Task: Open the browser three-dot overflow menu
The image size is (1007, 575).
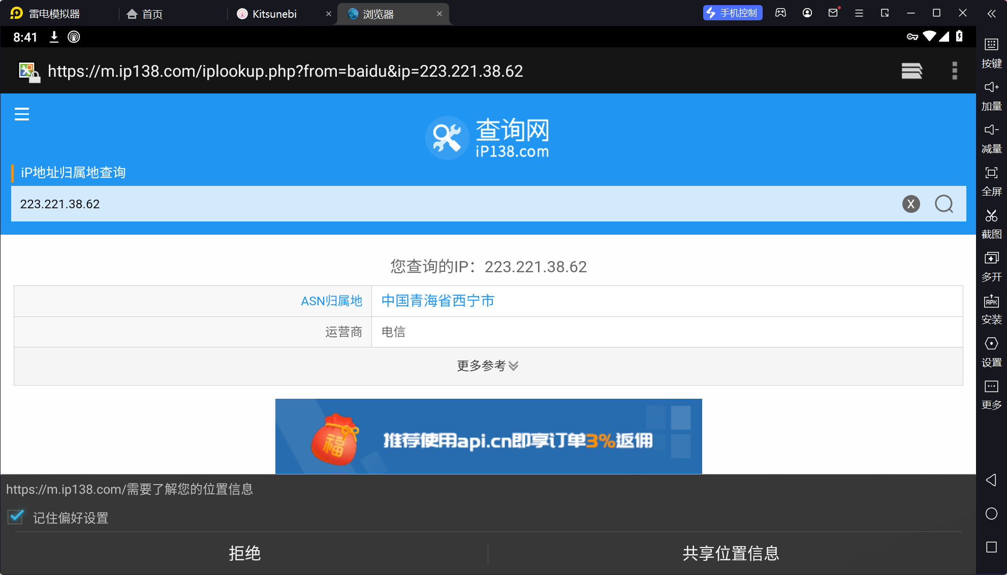Action: tap(954, 71)
